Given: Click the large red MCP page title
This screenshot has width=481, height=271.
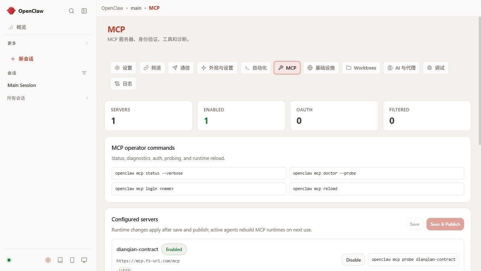Looking at the screenshot, I should 116,29.
